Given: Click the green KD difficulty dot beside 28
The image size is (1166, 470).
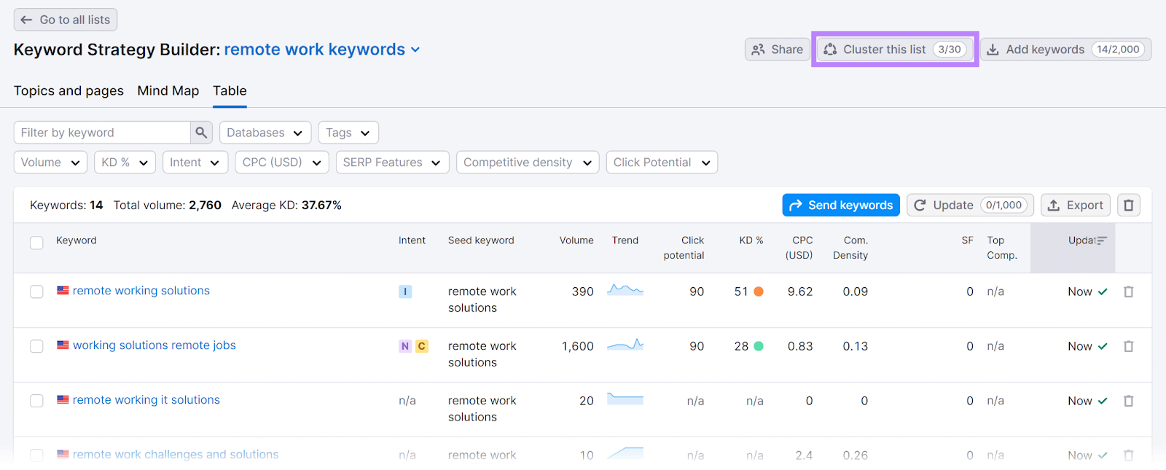Looking at the screenshot, I should 759,346.
